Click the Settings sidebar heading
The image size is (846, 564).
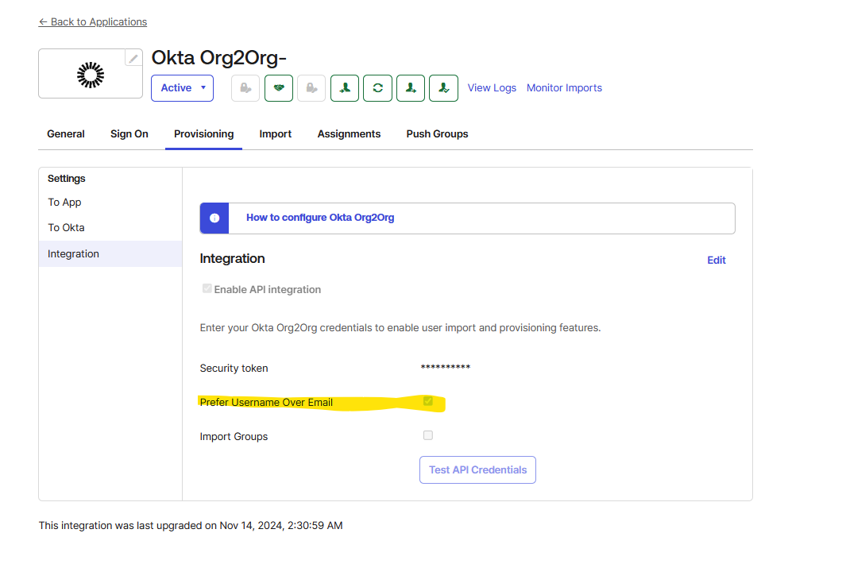(67, 179)
